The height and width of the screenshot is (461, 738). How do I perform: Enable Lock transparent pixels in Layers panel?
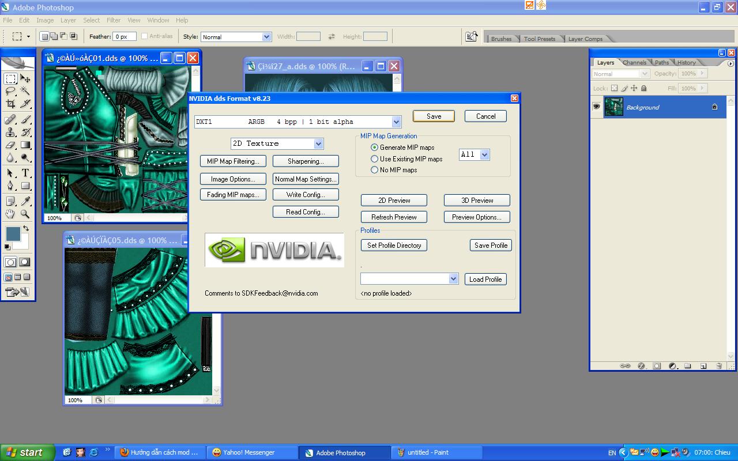(x=614, y=88)
